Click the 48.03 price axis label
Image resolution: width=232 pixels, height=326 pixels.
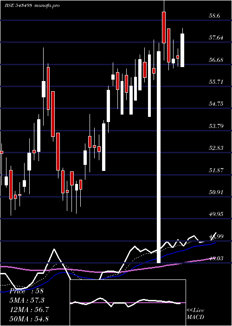[x=216, y=258]
